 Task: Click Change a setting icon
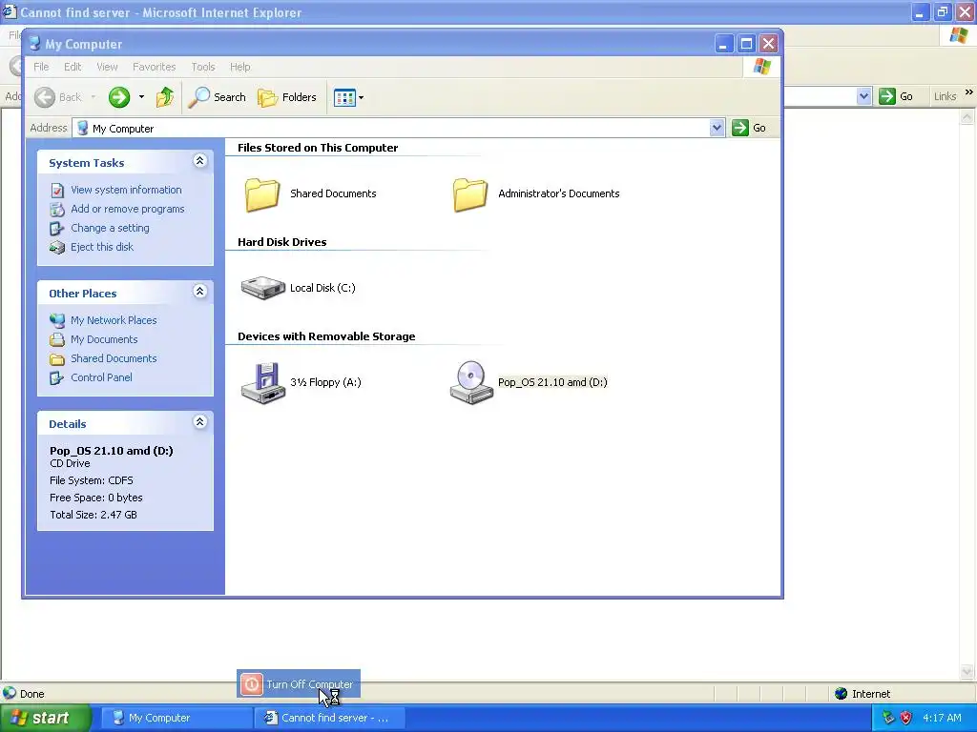point(57,229)
